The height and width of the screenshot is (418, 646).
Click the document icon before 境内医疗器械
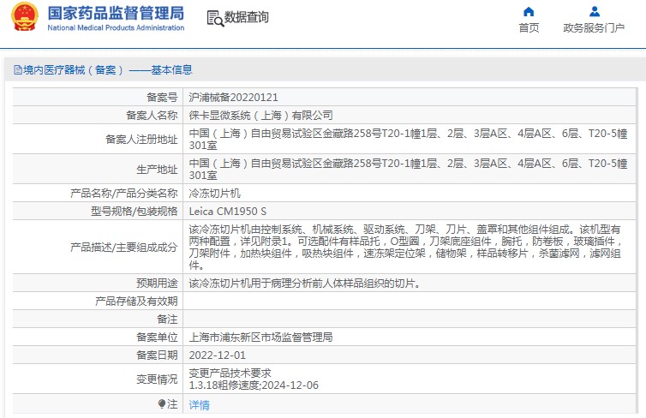[x=18, y=70]
